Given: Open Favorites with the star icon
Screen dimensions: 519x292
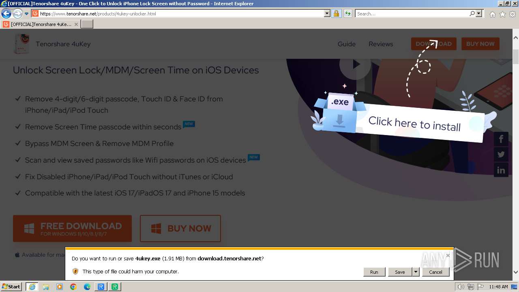Looking at the screenshot, I should [x=502, y=14].
